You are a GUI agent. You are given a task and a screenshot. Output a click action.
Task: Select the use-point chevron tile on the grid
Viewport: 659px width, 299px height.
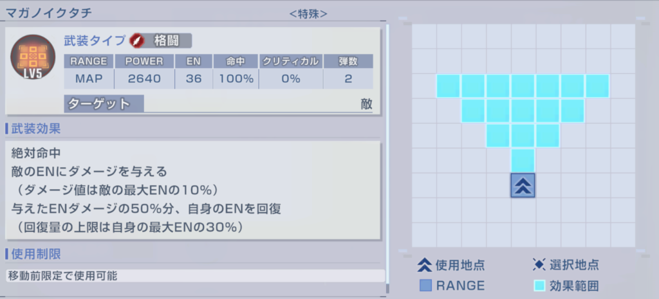[523, 185]
